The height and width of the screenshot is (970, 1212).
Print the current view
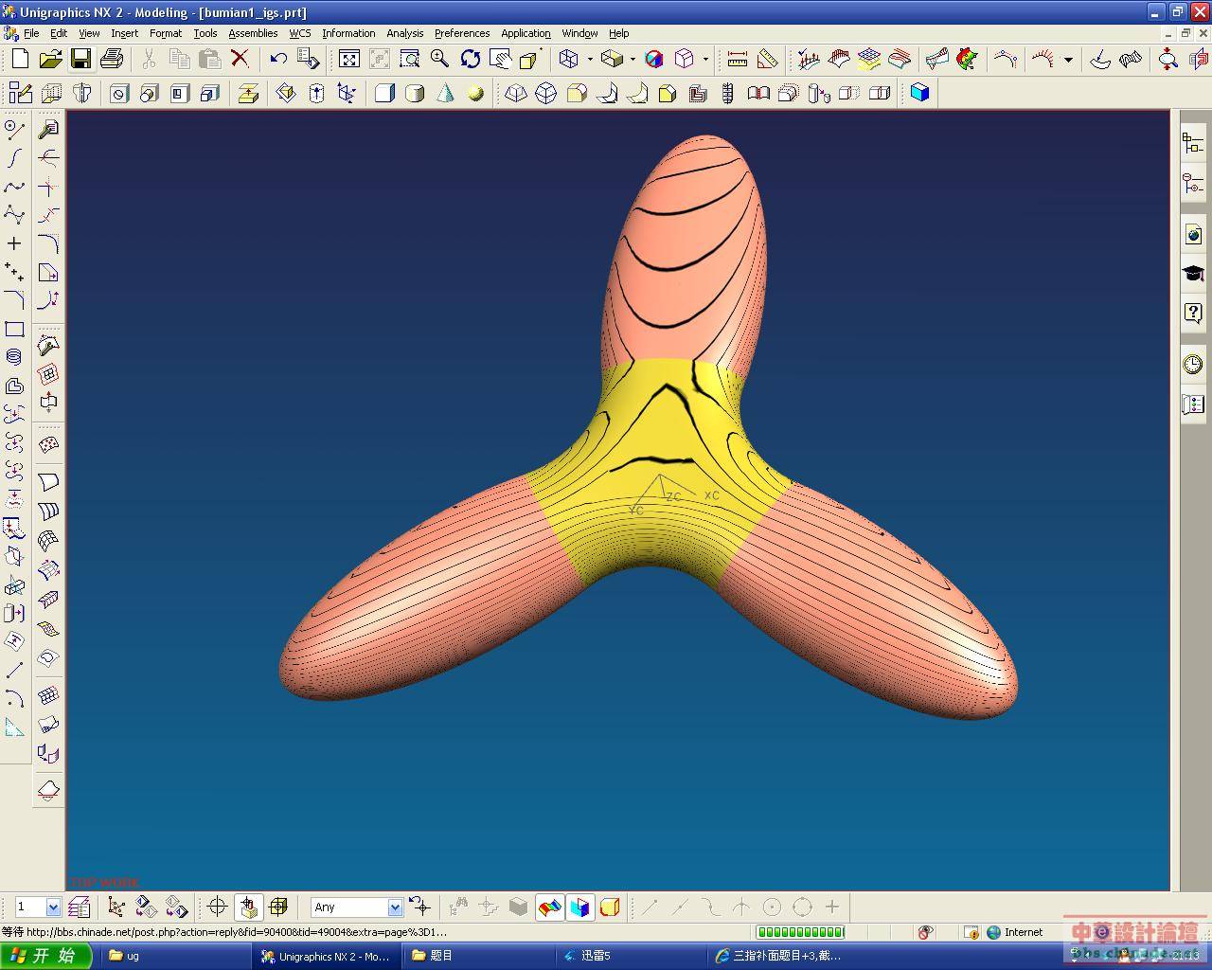[111, 59]
